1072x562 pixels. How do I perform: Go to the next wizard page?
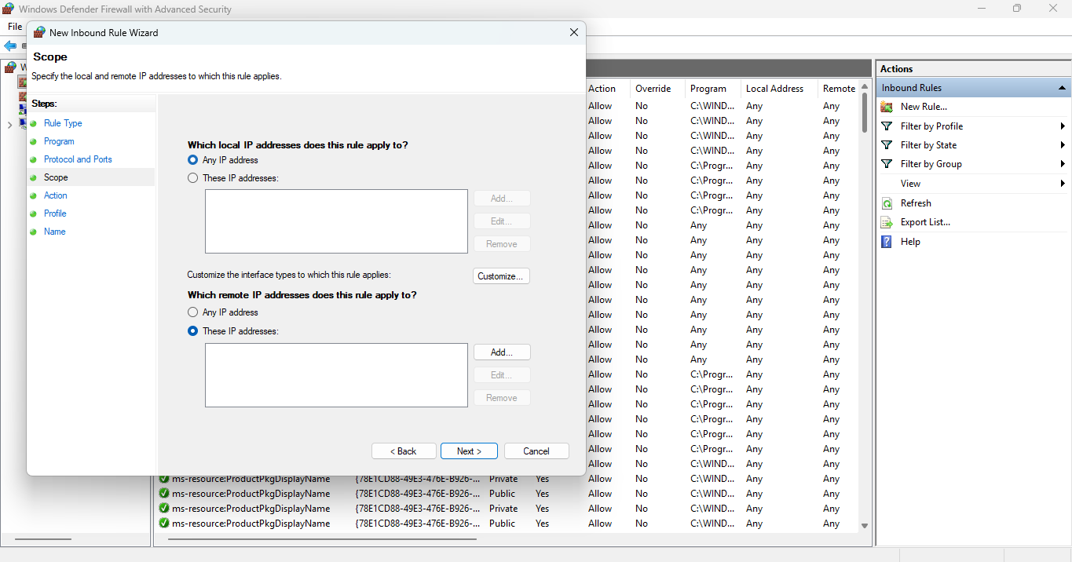(x=470, y=451)
